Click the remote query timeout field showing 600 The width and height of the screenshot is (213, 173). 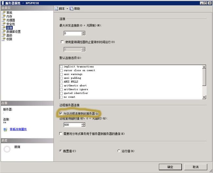tap(72, 125)
